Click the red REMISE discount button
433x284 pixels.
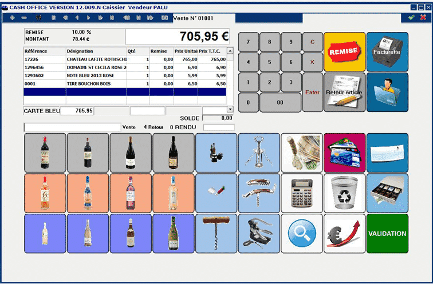click(344, 51)
